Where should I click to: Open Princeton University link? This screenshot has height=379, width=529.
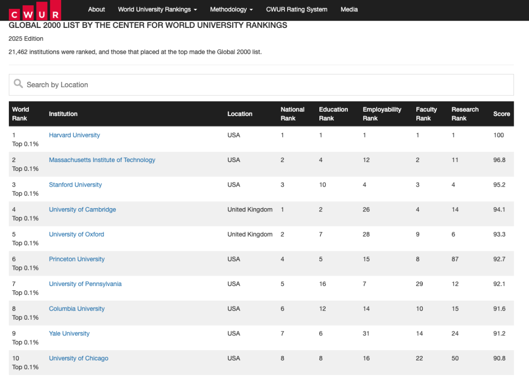(76, 259)
